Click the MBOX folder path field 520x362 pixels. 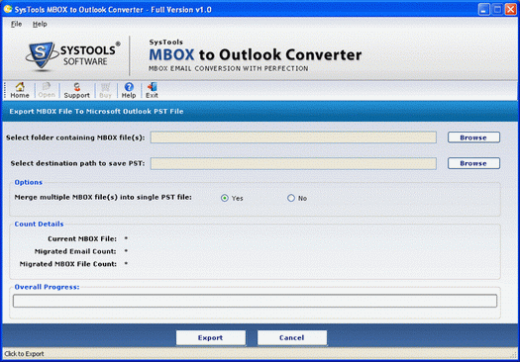click(293, 137)
